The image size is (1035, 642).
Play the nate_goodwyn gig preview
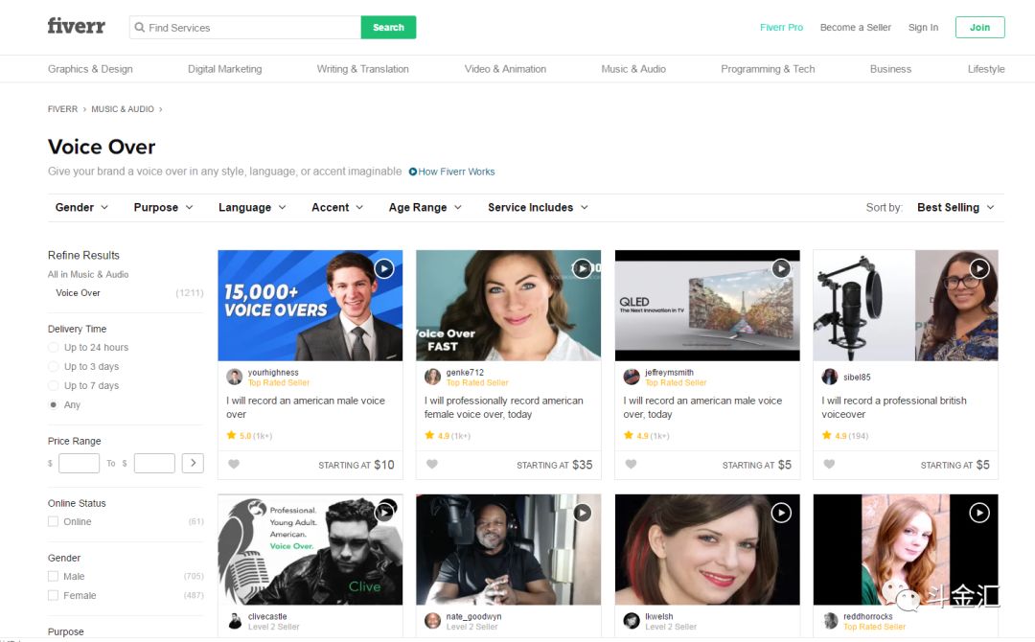pos(582,513)
